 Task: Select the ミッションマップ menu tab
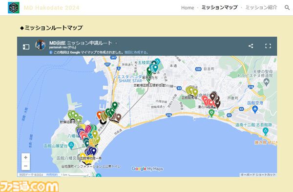[220, 7]
